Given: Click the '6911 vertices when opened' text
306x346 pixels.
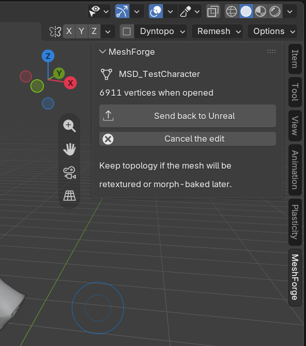Looking at the screenshot, I should tap(156, 93).
